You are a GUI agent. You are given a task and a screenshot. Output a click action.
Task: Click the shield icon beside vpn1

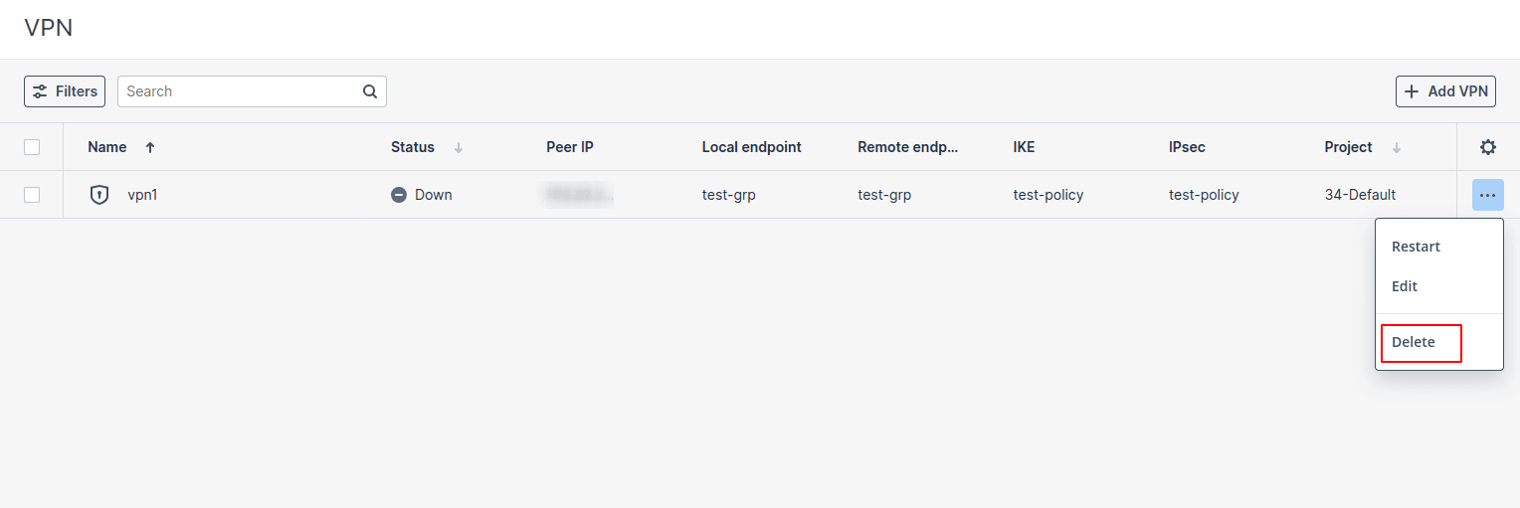(99, 195)
